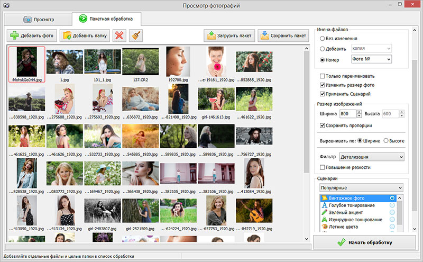Viewport: 423px width, 262px height.
Task: Click thumbnail scrollbar down arrow
Action: click(x=307, y=239)
